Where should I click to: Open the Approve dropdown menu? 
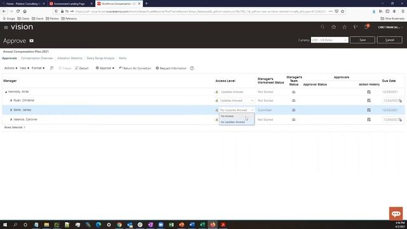(105, 68)
